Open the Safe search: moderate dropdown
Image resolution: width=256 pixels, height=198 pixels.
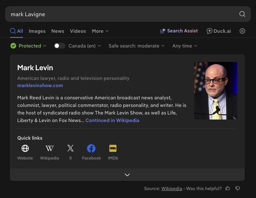coord(137,46)
